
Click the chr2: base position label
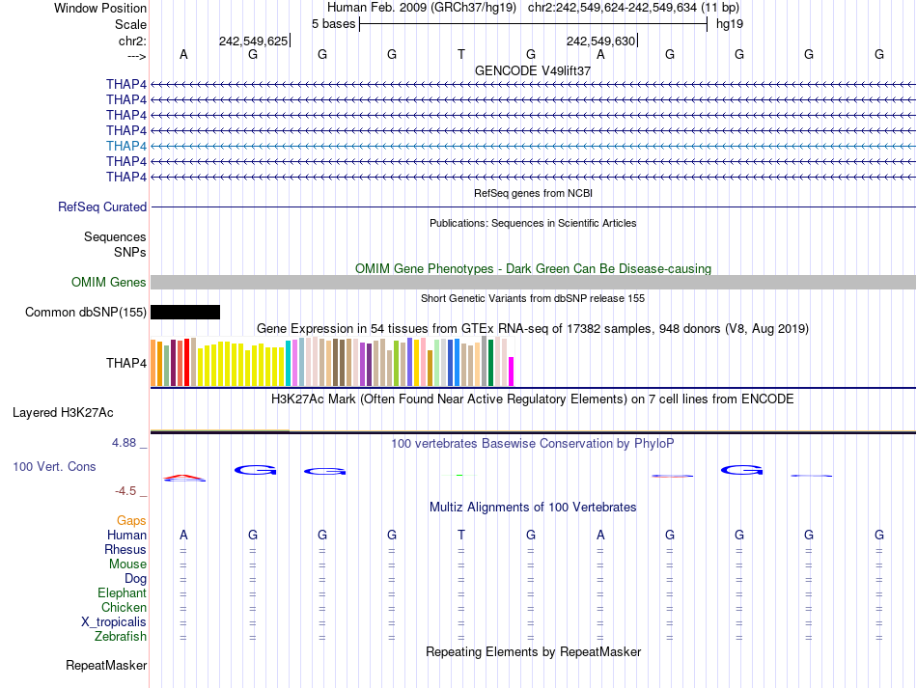[132, 41]
